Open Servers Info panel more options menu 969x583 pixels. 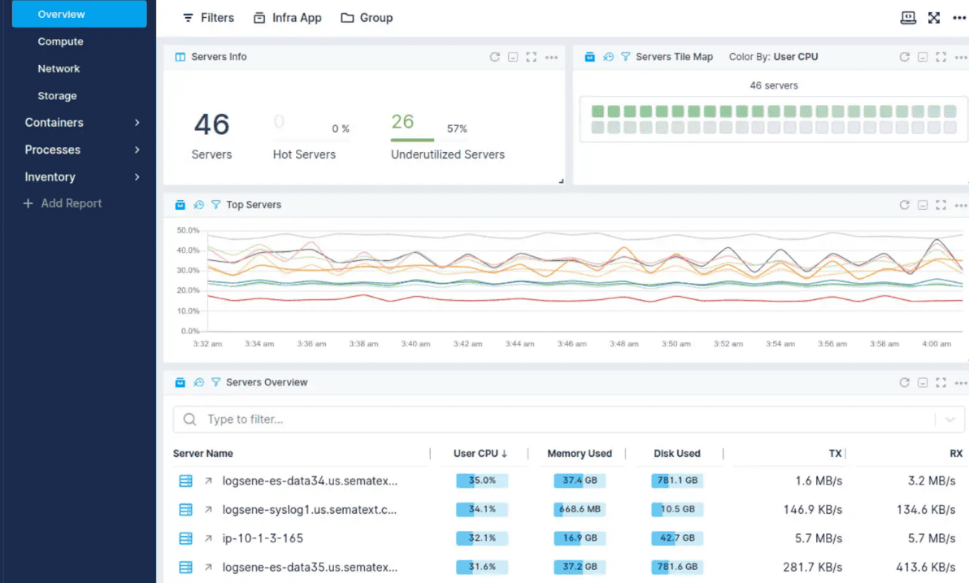[551, 58]
